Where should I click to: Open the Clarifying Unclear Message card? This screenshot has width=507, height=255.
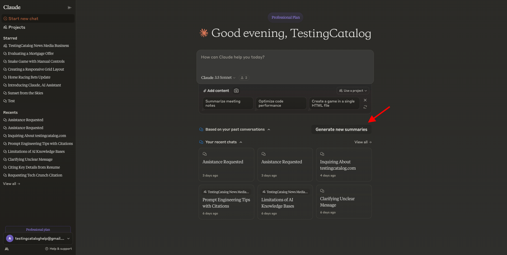344,202
